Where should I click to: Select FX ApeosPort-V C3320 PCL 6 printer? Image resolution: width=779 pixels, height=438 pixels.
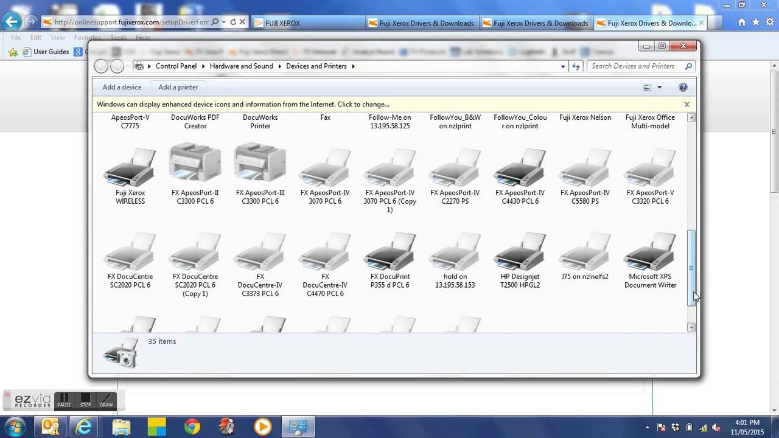(650, 176)
